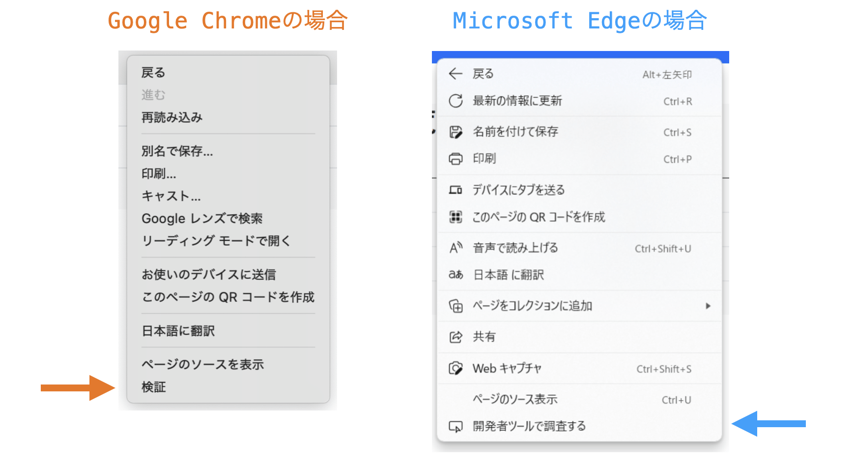This screenshot has width=854, height=462.
Task: Choose 再読み込み in the Chrome menu
Action: coord(172,117)
